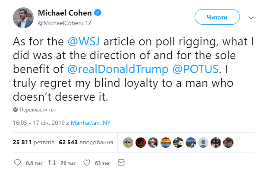268x175 pixels.
Task: Click the dog photo liker avatar
Action: pos(216,142)
